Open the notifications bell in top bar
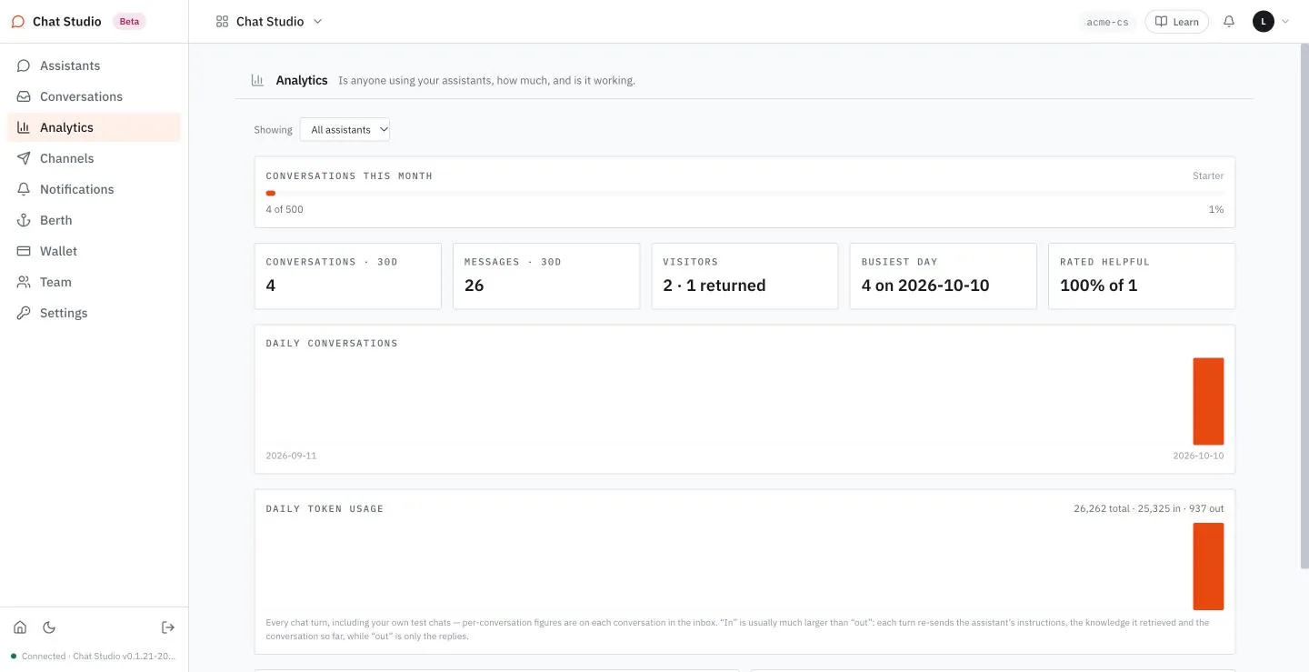Viewport: 1309px width, 672px height. coord(1229,21)
